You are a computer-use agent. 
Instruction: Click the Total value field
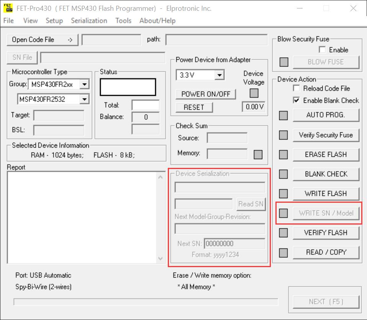pyautogui.click(x=145, y=105)
